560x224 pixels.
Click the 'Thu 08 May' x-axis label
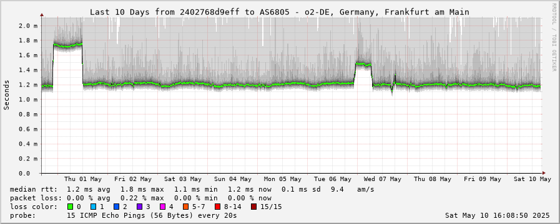[433, 179]
